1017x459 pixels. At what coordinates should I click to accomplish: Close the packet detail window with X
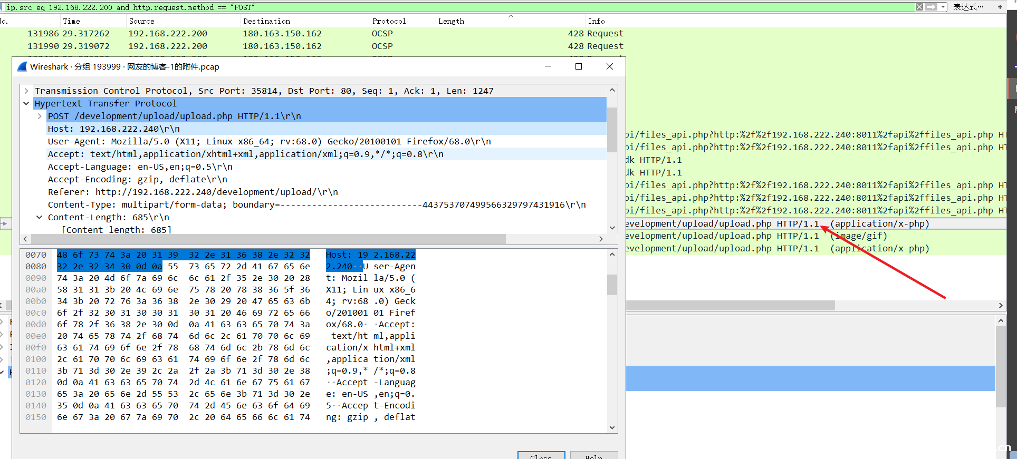click(x=610, y=66)
